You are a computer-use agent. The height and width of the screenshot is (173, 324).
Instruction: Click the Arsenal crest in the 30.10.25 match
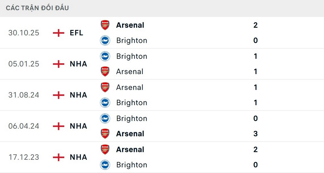click(105, 25)
